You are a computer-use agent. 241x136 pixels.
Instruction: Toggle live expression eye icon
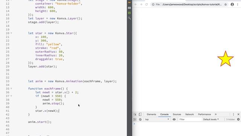[x=174, y=119]
